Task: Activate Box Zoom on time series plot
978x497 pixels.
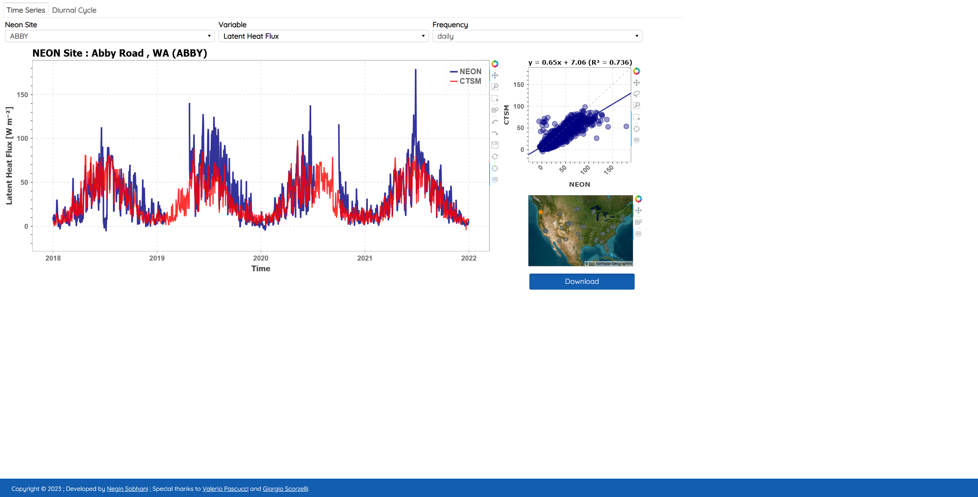Action: point(495,87)
